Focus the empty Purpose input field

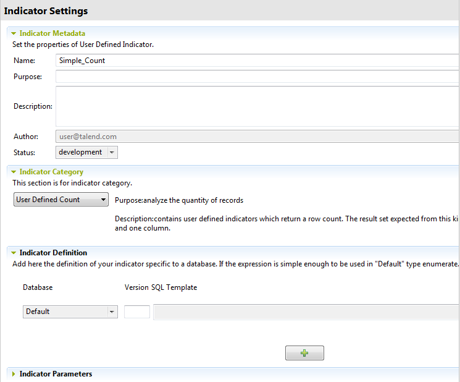[256, 77]
